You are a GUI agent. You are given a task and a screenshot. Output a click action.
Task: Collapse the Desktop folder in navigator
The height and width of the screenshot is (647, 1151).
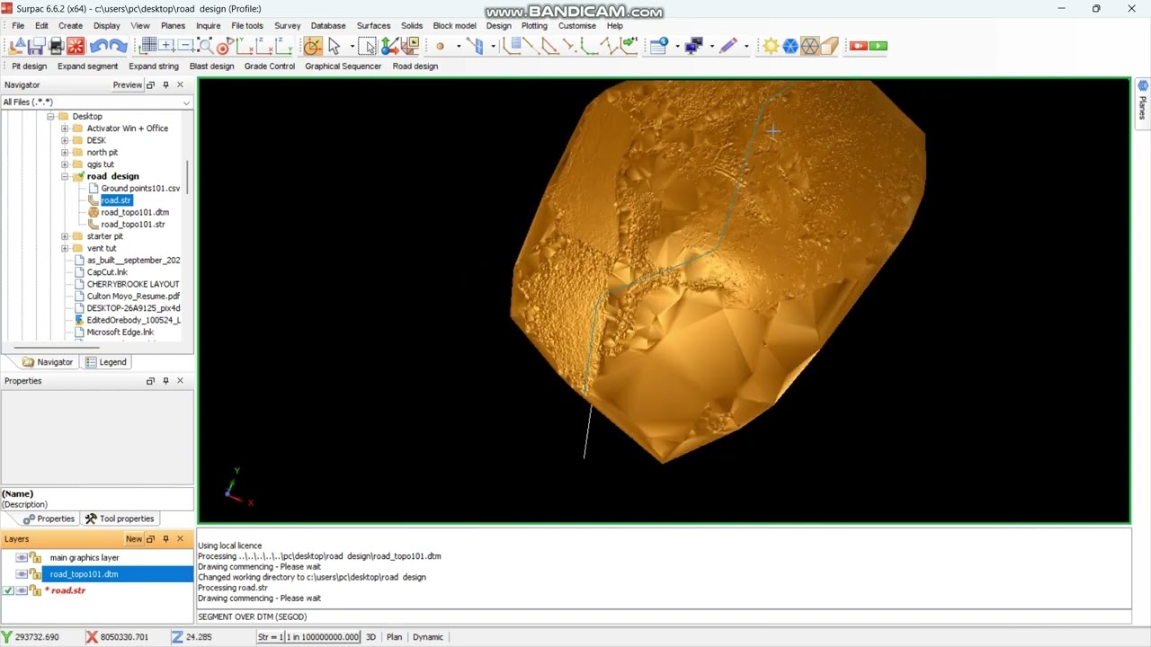(x=50, y=117)
